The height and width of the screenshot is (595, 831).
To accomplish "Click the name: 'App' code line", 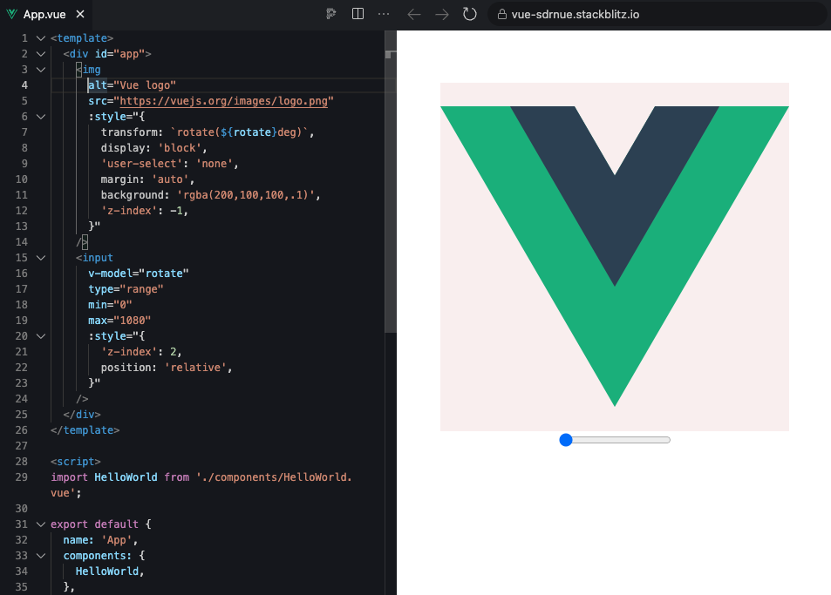I will tap(100, 540).
